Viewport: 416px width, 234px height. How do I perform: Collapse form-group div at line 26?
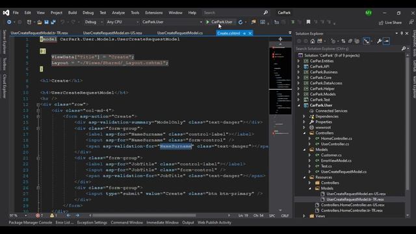coord(38,188)
